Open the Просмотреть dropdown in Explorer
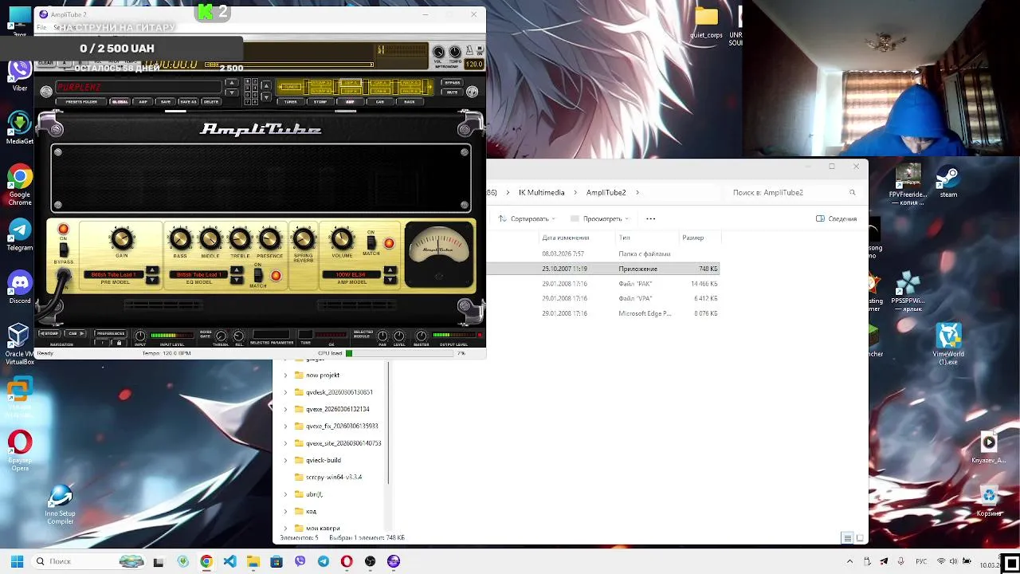The image size is (1020, 574). click(600, 218)
